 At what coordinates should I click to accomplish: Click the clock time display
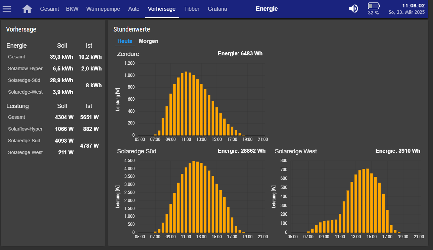coord(413,6)
